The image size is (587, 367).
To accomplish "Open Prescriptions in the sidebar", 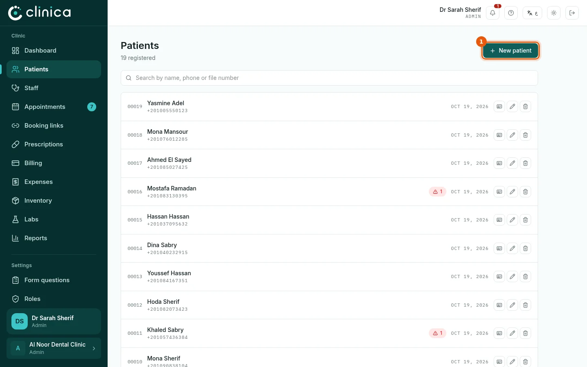I will click(x=54, y=144).
